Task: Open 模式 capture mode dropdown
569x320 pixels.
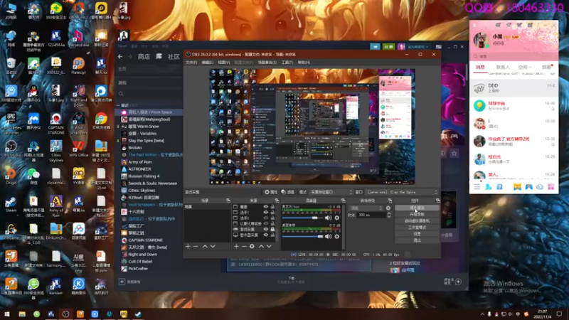Action: click(x=331, y=192)
